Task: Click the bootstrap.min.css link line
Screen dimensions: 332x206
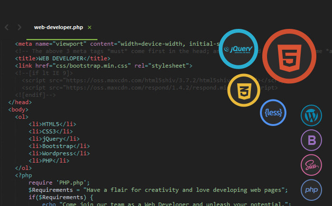Action: click(x=103, y=66)
